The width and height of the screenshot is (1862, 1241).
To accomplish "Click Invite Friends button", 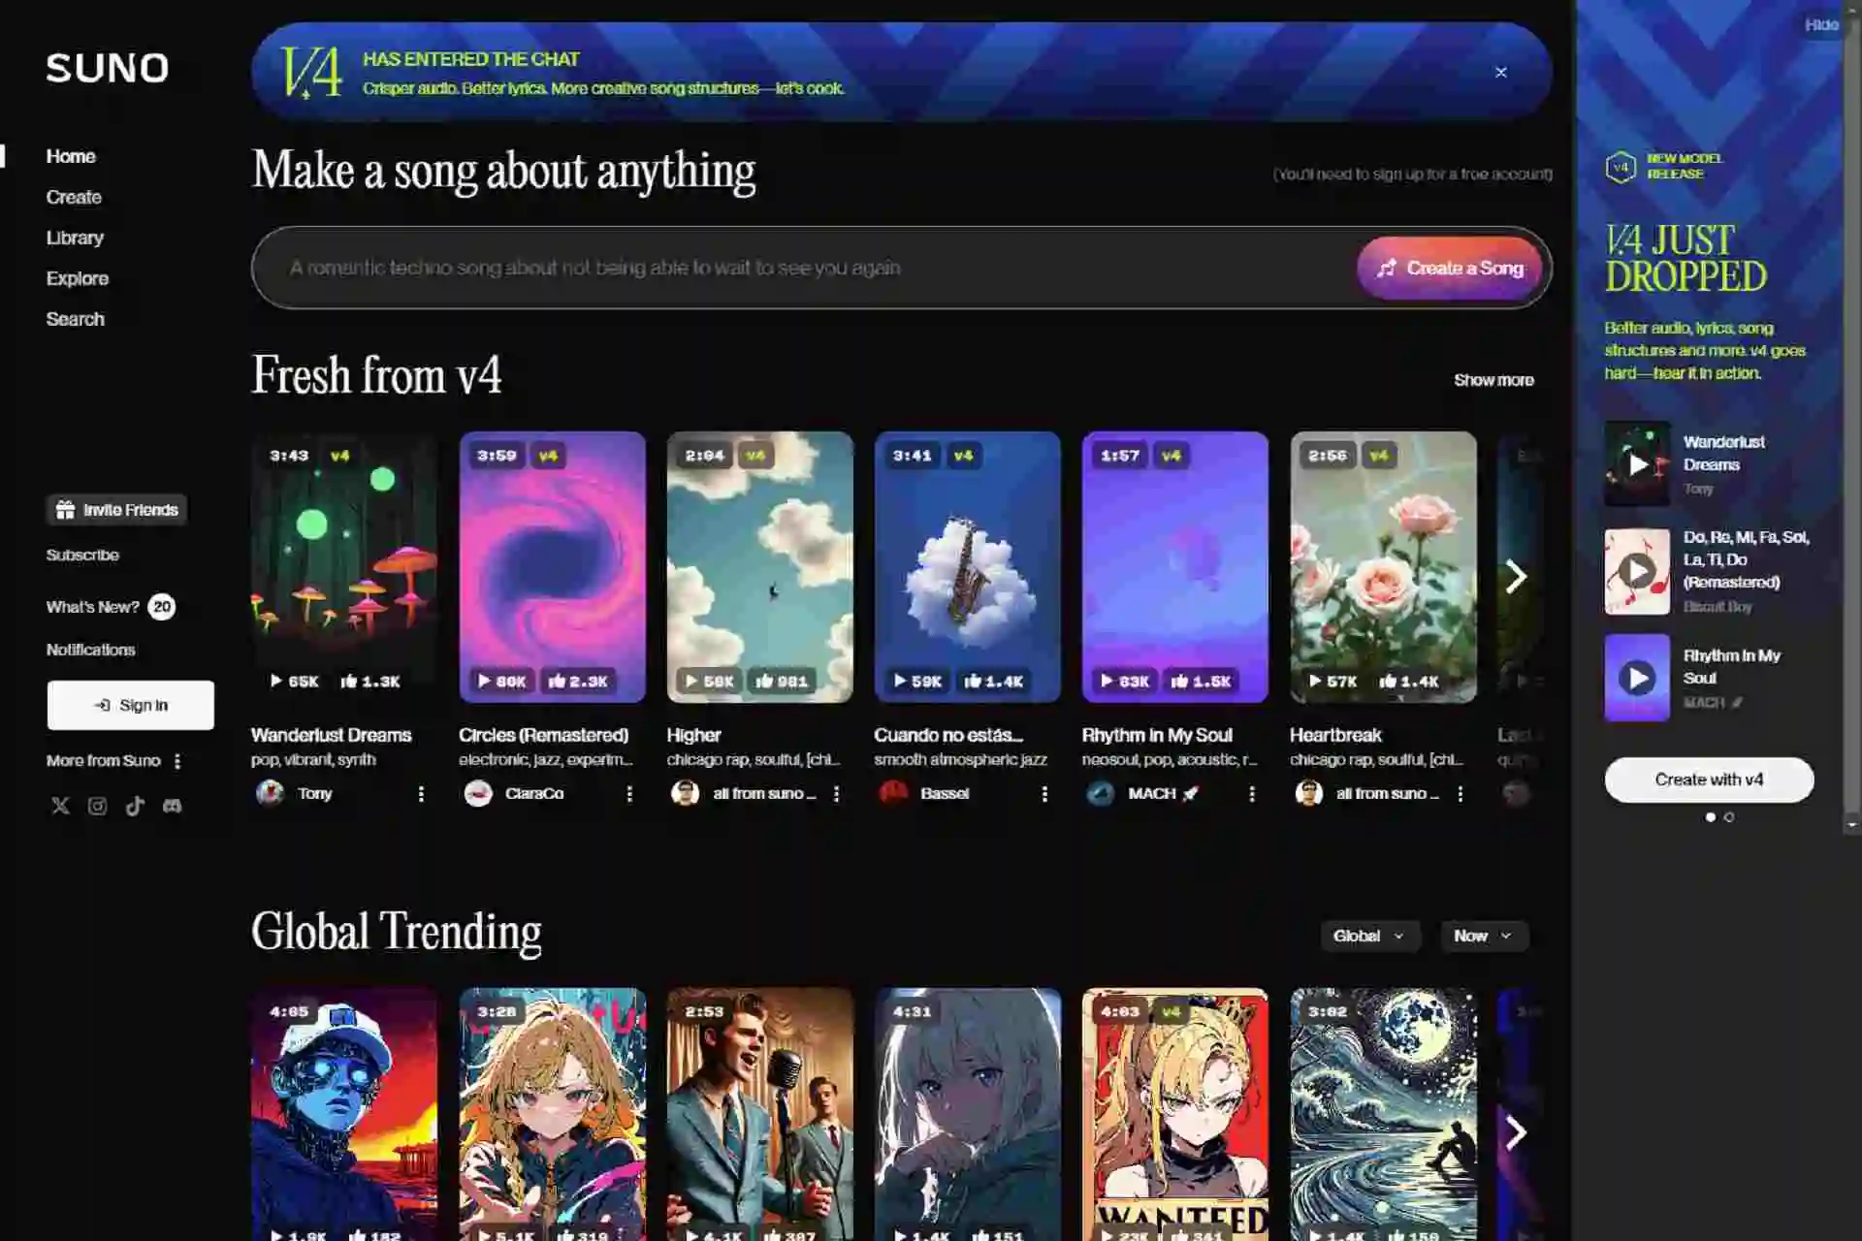I will click(x=116, y=510).
